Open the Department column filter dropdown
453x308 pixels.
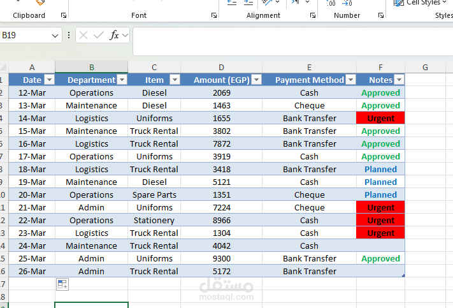click(x=122, y=80)
